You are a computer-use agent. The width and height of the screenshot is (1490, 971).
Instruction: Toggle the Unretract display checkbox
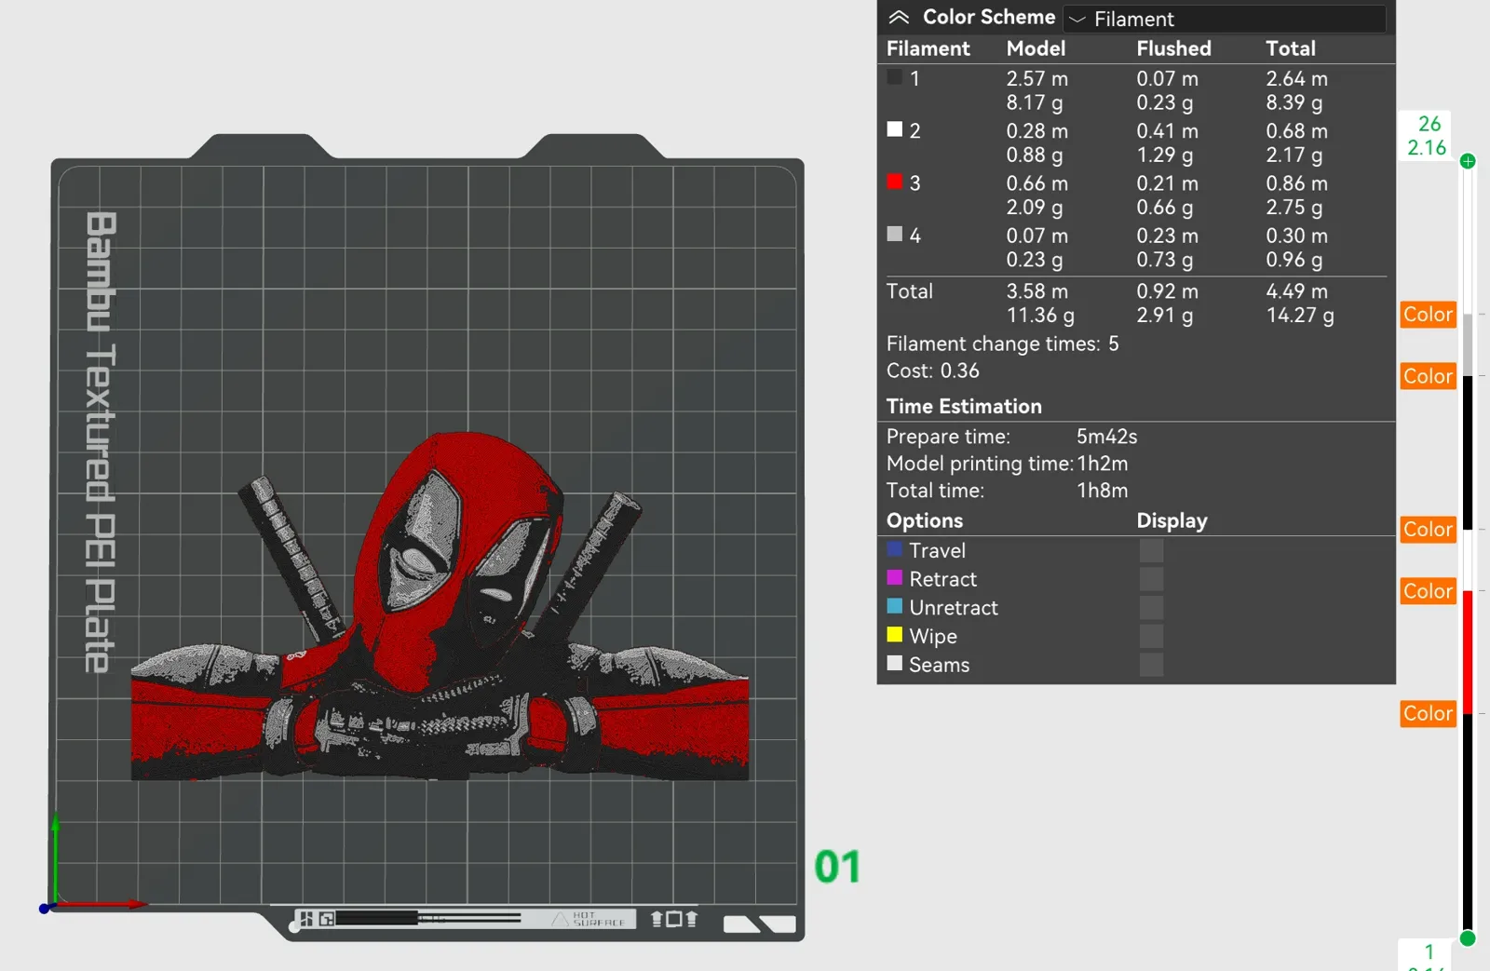tap(1151, 608)
